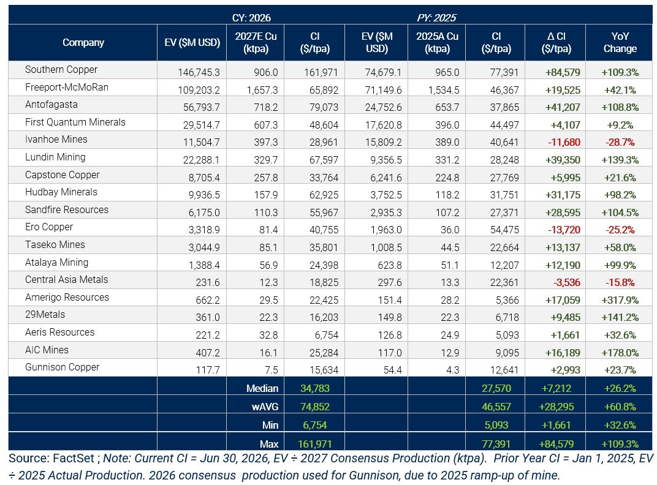The image size is (657, 485).
Task: Click the YoY Change column header
Action: 620,42
